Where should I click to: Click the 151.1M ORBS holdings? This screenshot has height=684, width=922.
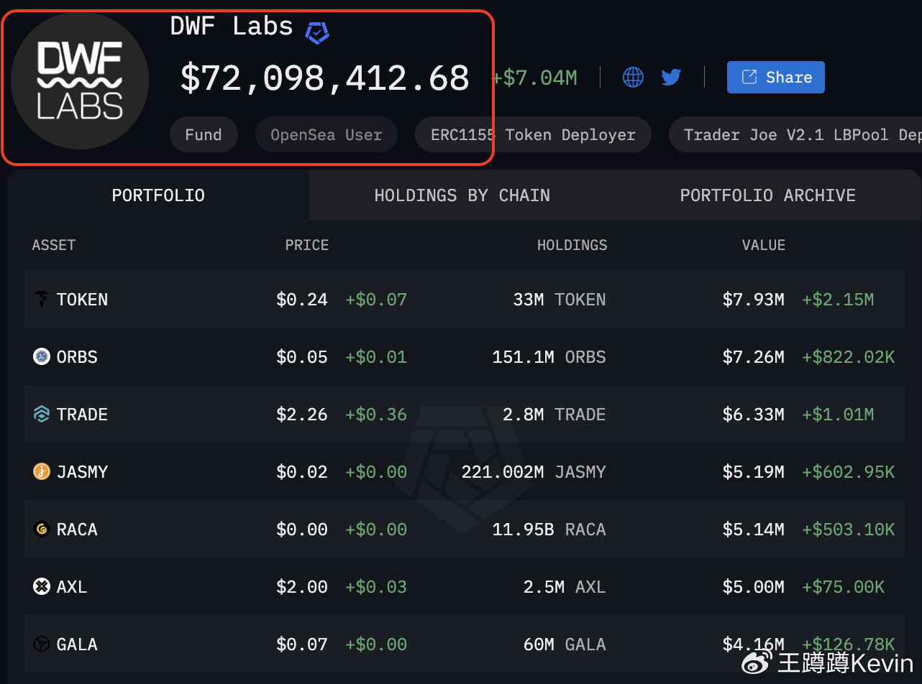(549, 357)
